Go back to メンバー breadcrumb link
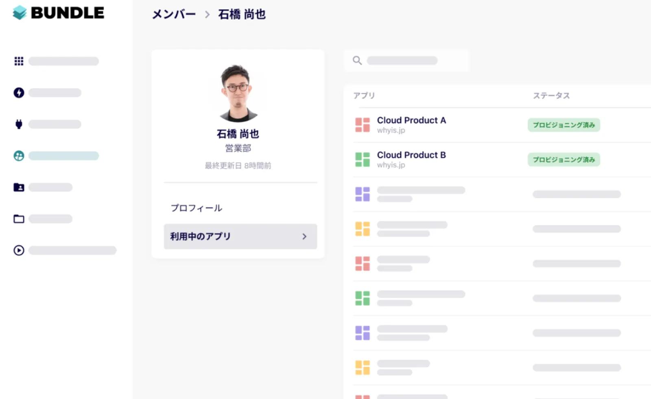Screen dimensions: 651x399 pyautogui.click(x=174, y=14)
